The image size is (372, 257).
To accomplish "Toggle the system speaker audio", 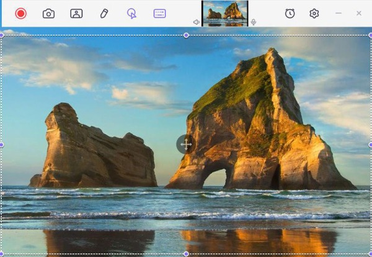I will click(x=197, y=22).
